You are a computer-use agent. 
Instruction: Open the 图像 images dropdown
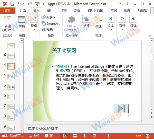[x=34, y=23]
